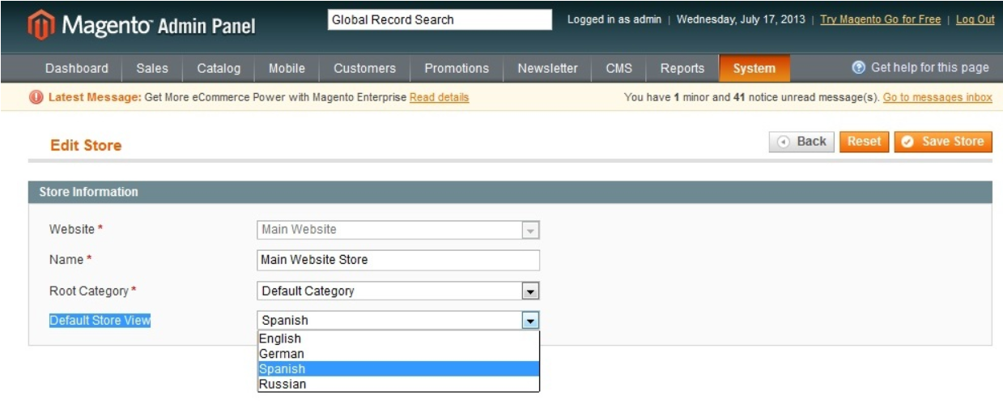This screenshot has height=404, width=1003.
Task: Open the System menu
Action: click(x=754, y=69)
